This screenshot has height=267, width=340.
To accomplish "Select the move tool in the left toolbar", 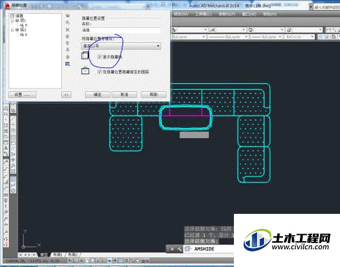I will (x=13, y=160).
